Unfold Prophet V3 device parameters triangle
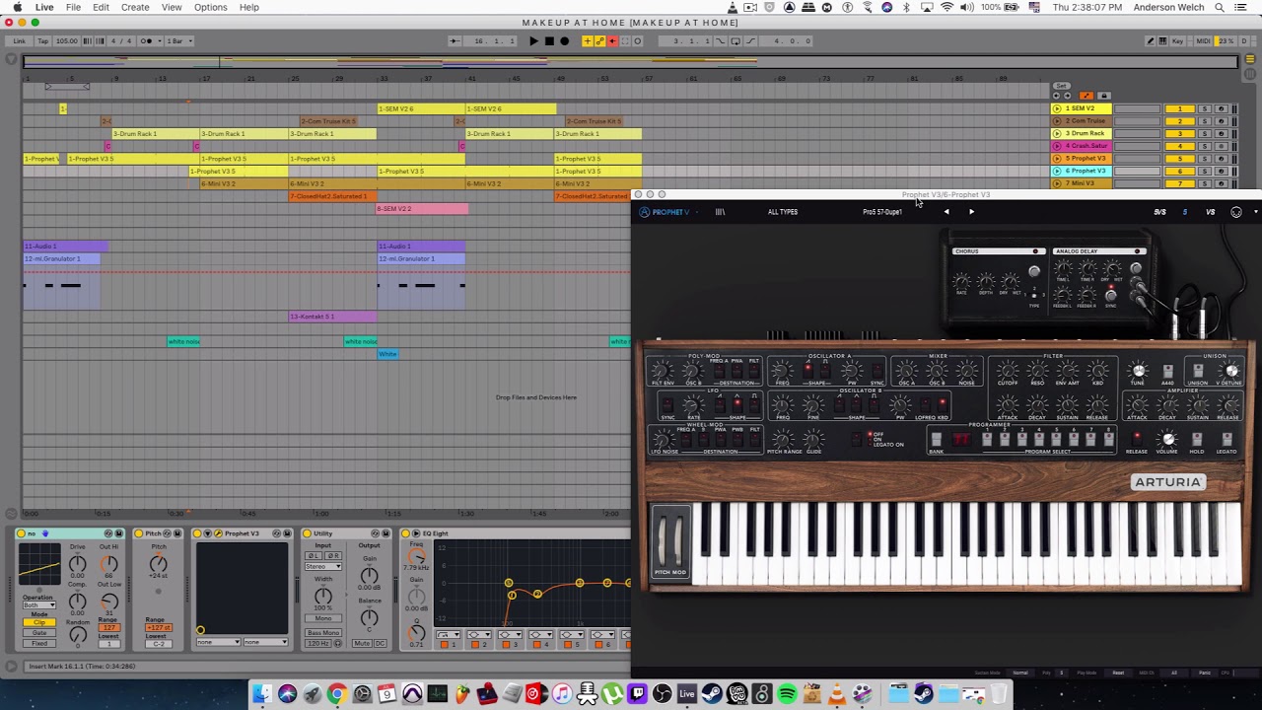 point(207,533)
